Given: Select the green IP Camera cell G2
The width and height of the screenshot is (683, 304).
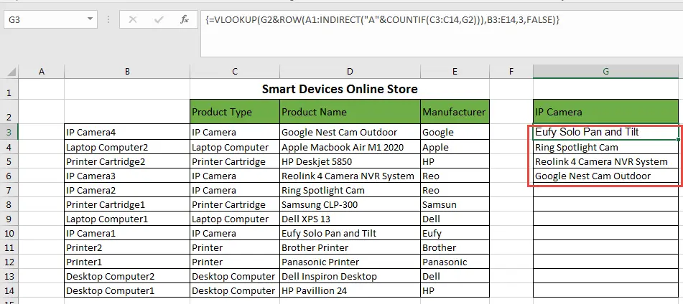Looking at the screenshot, I should pyautogui.click(x=605, y=112).
